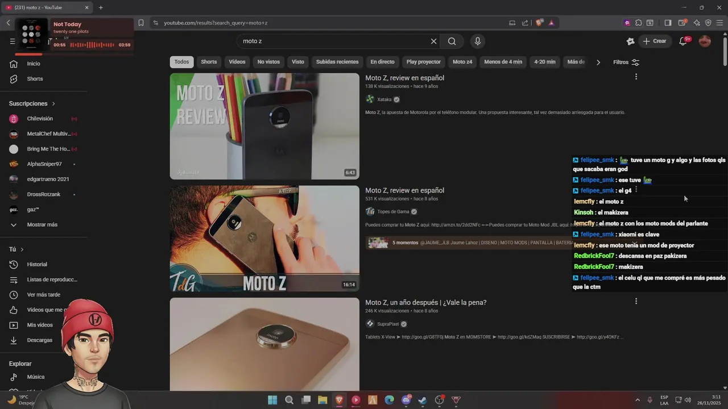Screen dimensions: 728x409
Task: Open the Xataka channel link
Action: (x=384, y=99)
